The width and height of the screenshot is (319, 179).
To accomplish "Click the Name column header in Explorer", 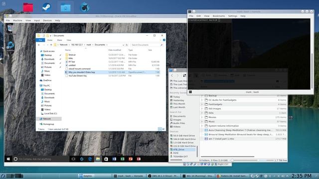I will (68, 50).
